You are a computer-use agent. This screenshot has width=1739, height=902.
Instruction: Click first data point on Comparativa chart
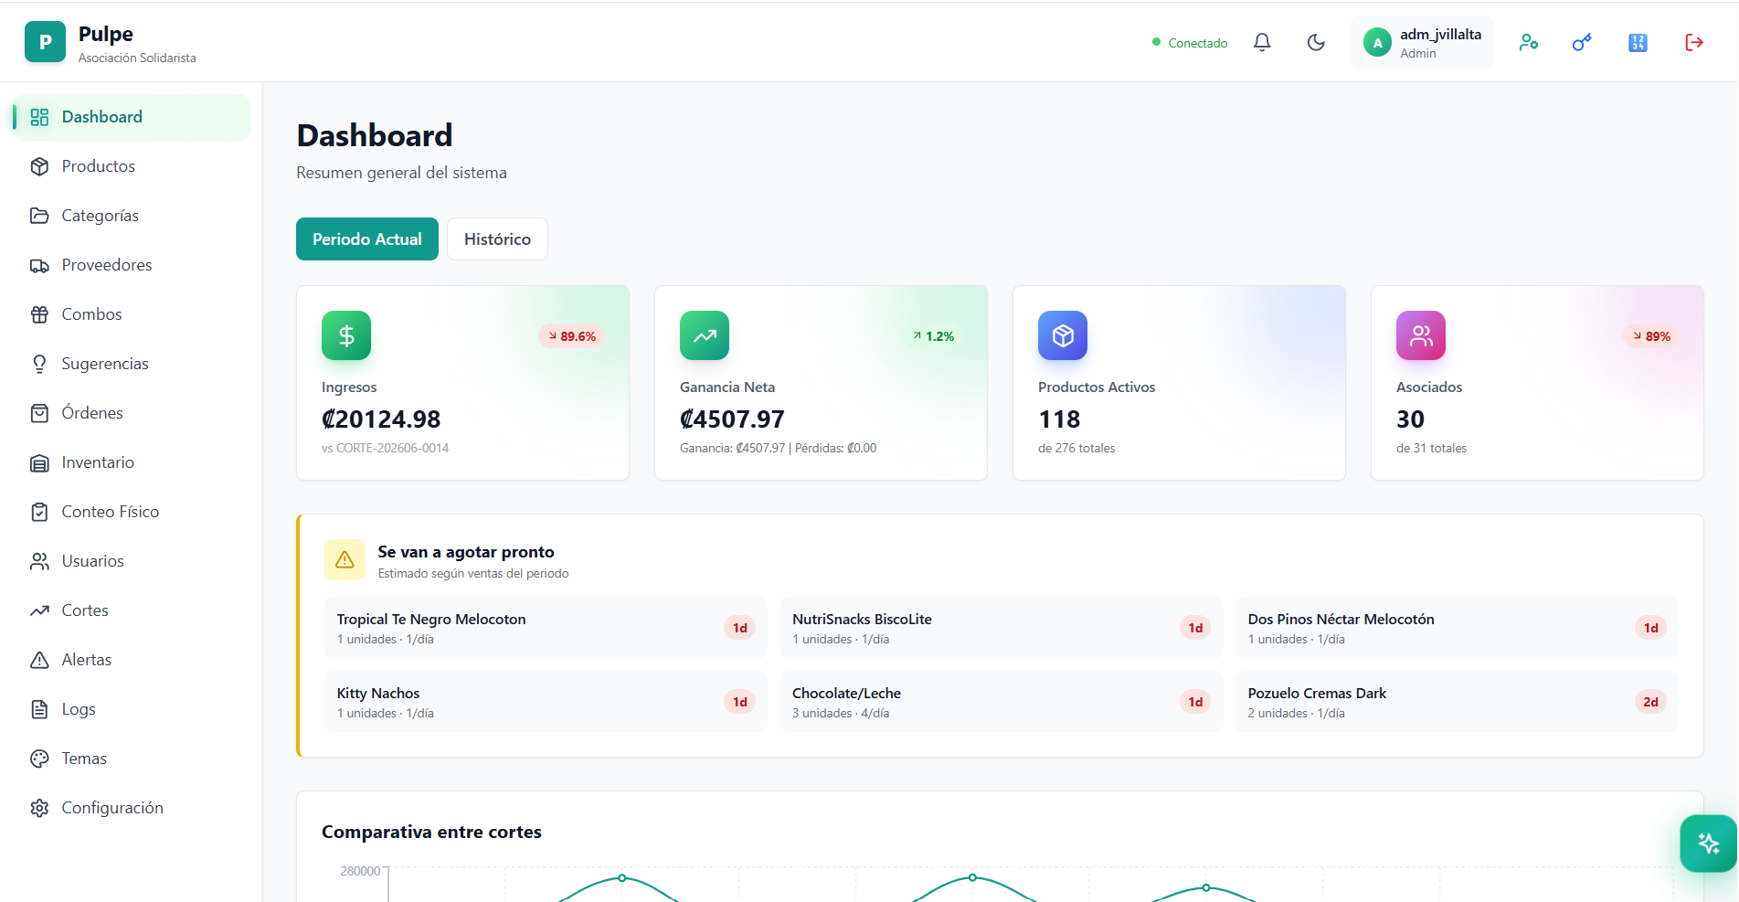click(622, 878)
